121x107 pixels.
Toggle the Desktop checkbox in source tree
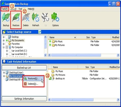(x=7, y=37)
